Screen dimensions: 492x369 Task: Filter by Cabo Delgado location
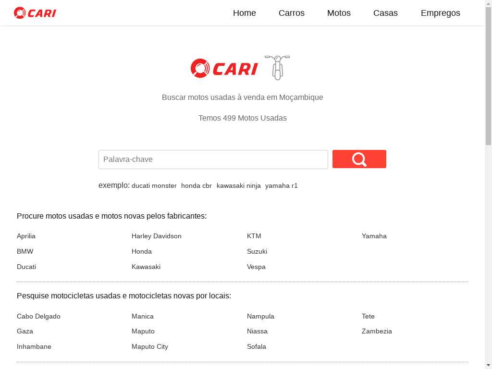(x=38, y=316)
